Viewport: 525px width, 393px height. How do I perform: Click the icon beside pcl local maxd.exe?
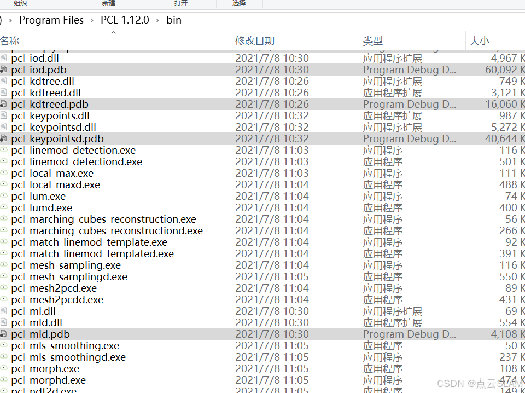point(3,184)
